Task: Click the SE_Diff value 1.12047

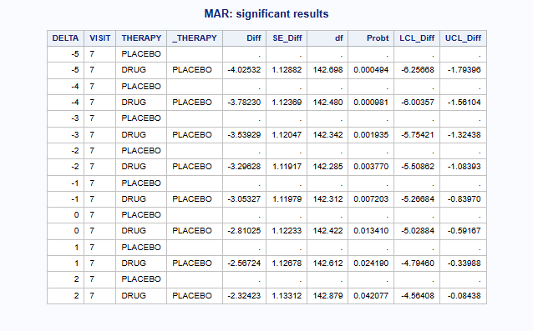Action: click(287, 135)
